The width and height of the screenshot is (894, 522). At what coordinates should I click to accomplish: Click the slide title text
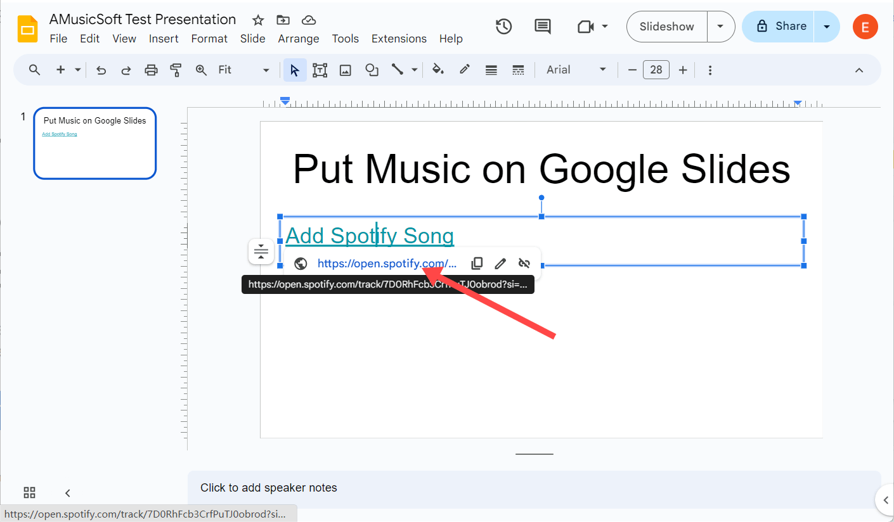click(x=541, y=169)
